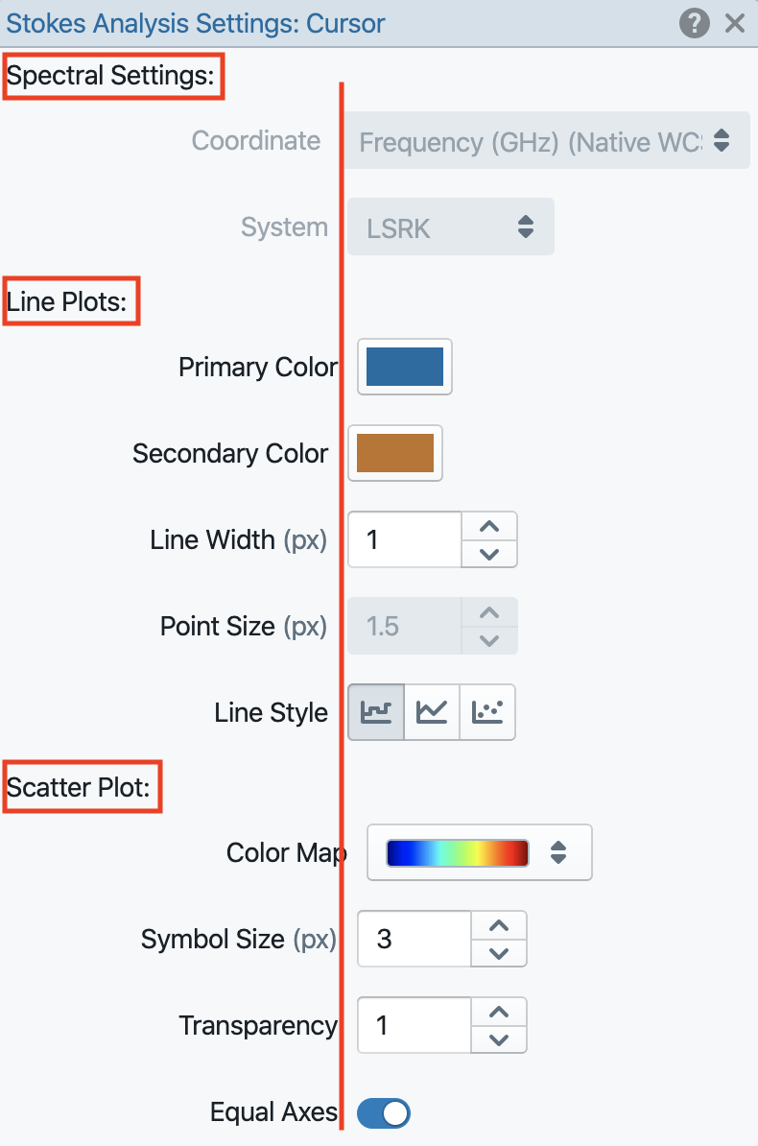Change the Primary Color swatch
The image size is (758, 1146).
click(404, 367)
